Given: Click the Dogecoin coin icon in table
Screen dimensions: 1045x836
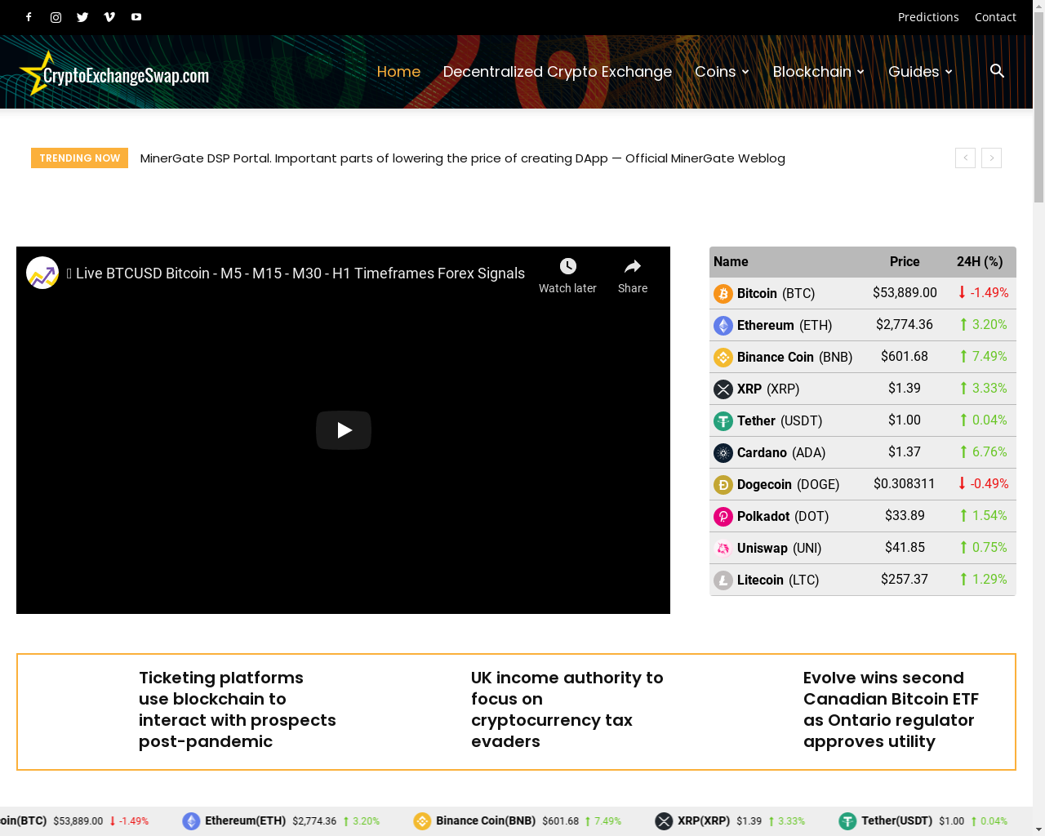Looking at the screenshot, I should click(723, 484).
